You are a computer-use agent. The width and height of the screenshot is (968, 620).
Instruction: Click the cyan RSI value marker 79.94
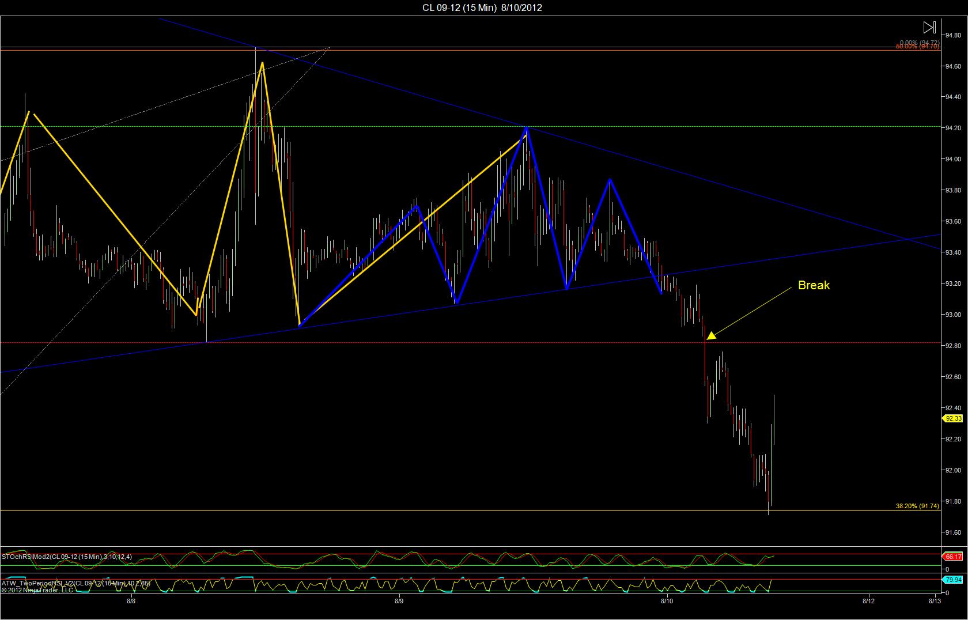coord(954,580)
